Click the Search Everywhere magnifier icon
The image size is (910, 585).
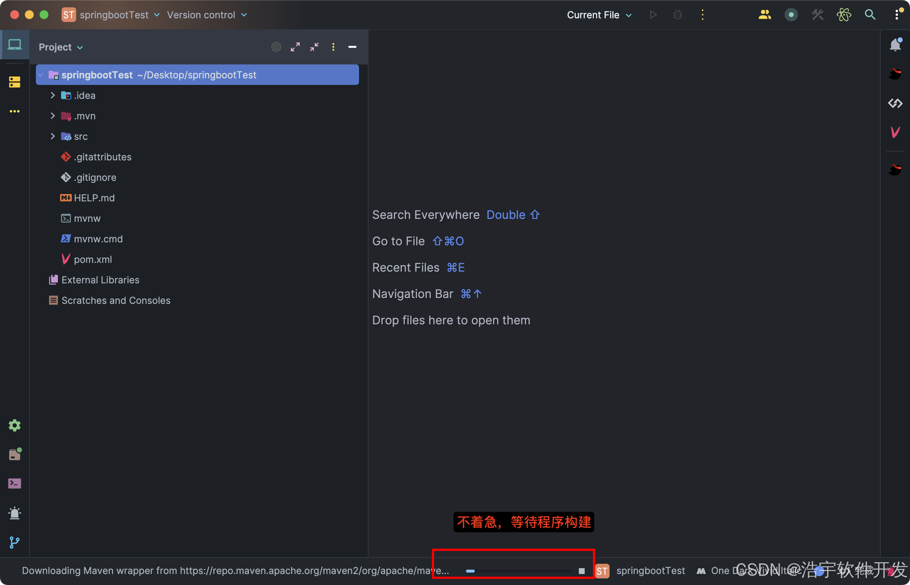[x=870, y=15]
